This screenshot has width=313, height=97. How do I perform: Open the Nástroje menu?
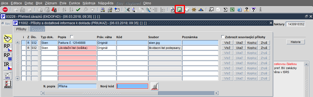pos(89,3)
